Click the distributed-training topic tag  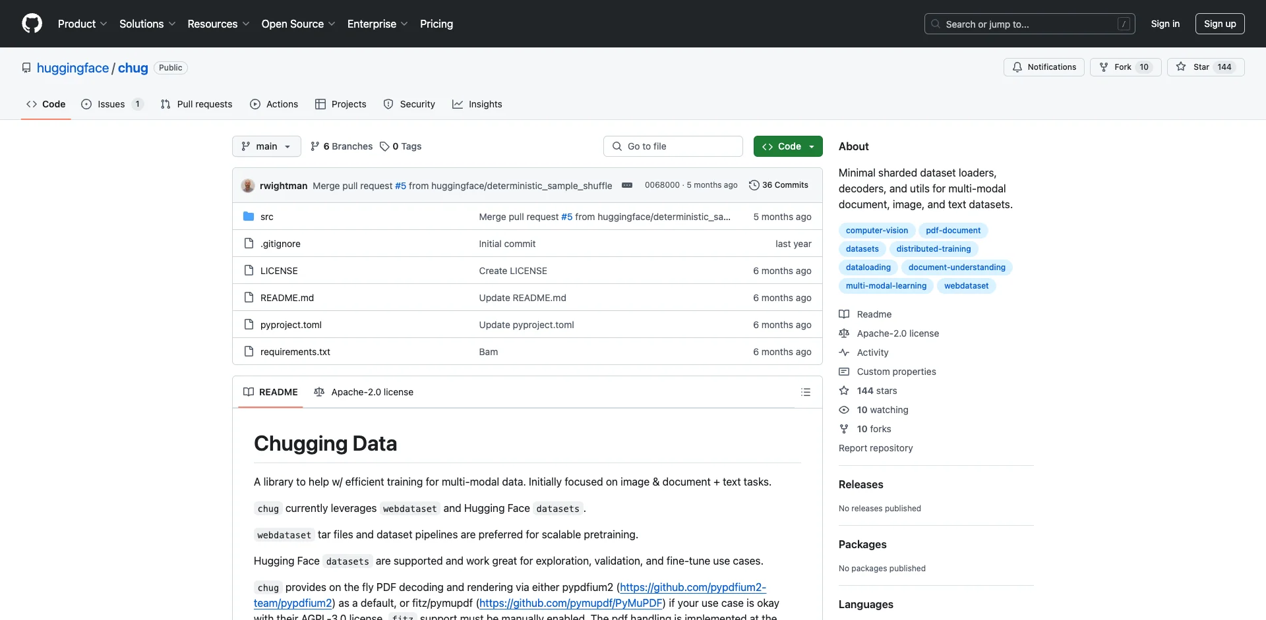click(x=934, y=249)
